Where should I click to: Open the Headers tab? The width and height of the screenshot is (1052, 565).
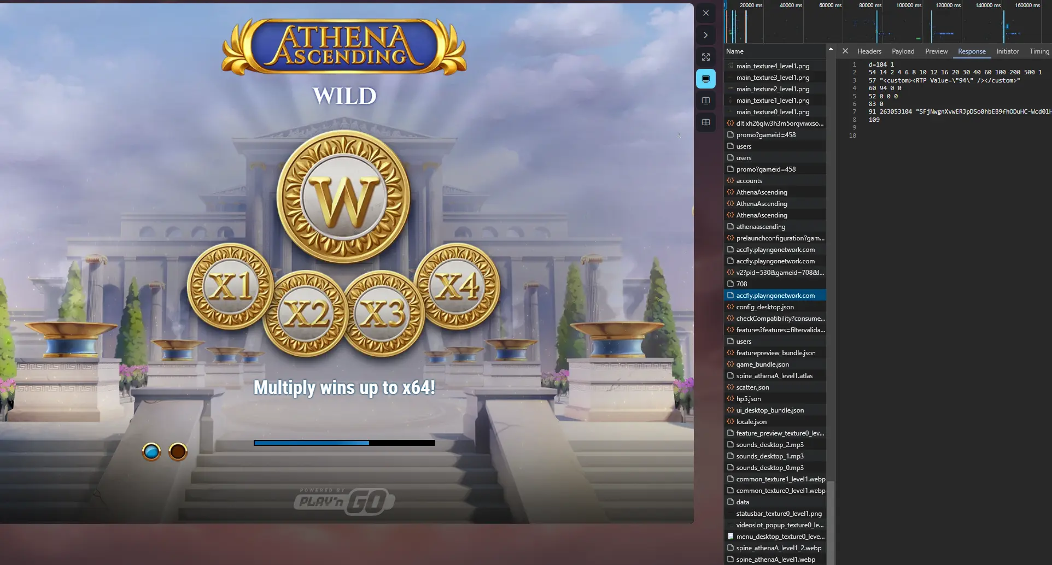click(x=869, y=51)
